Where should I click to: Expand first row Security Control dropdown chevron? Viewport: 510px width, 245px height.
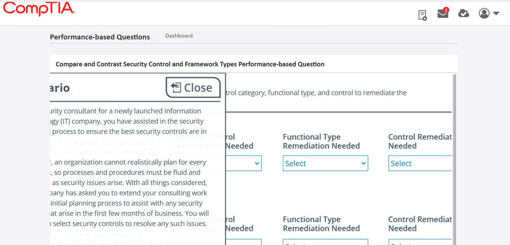(257, 163)
